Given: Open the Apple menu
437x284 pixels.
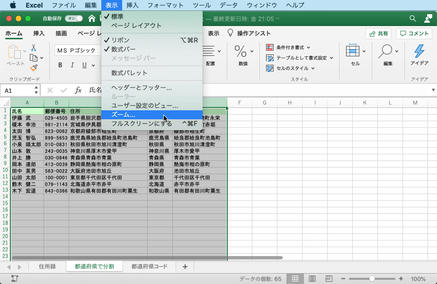Looking at the screenshot, I should (13, 5).
